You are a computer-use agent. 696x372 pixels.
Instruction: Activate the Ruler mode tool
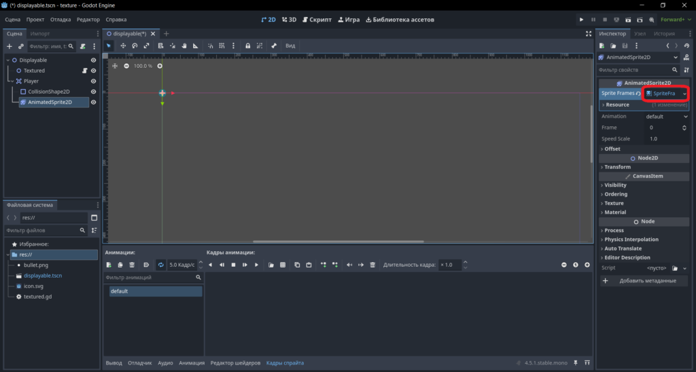point(195,45)
